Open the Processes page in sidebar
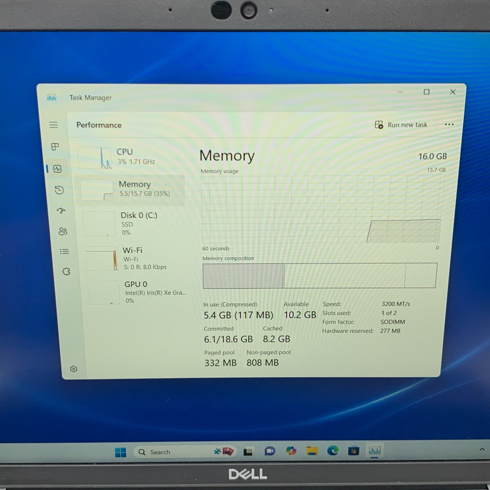Screen dimensions: 490x490 [55, 147]
